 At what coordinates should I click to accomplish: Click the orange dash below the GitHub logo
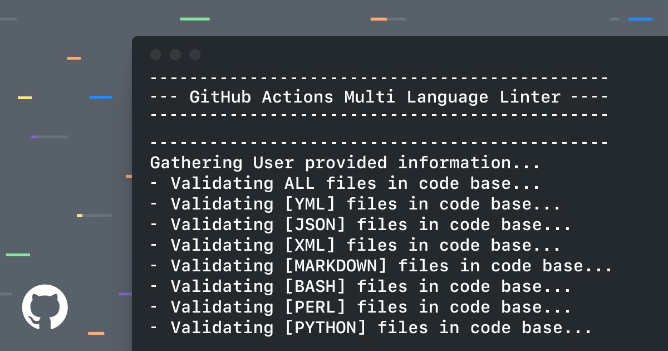(96, 333)
